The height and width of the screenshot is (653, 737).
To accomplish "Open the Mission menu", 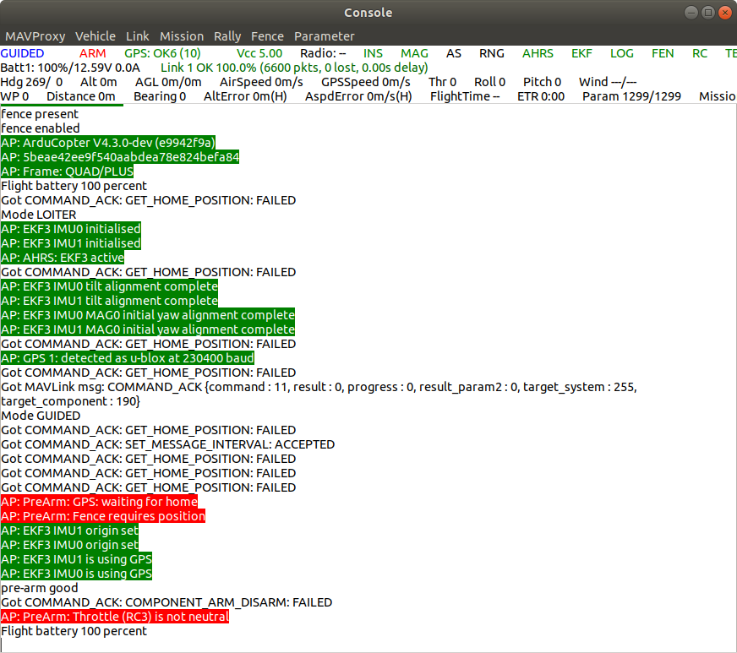I will tap(182, 36).
